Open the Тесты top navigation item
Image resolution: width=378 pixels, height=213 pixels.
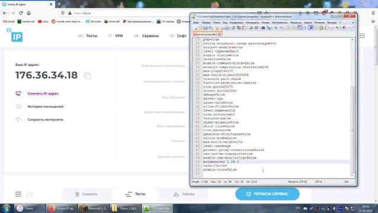tap(92, 35)
